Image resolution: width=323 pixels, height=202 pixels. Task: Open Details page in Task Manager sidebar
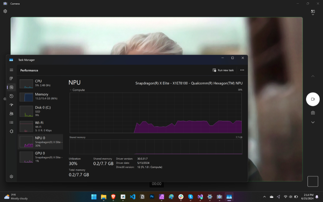click(x=11, y=123)
